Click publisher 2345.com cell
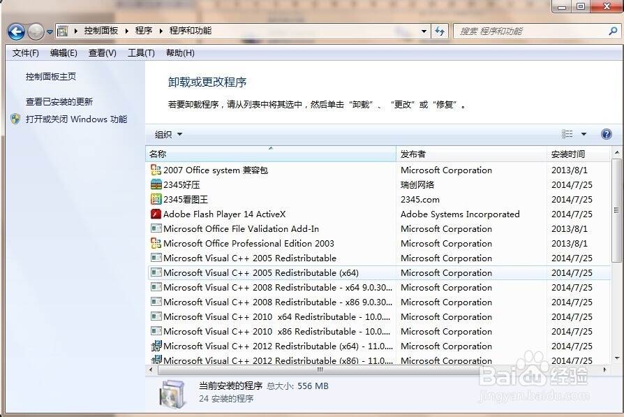624x417 pixels. pos(420,200)
